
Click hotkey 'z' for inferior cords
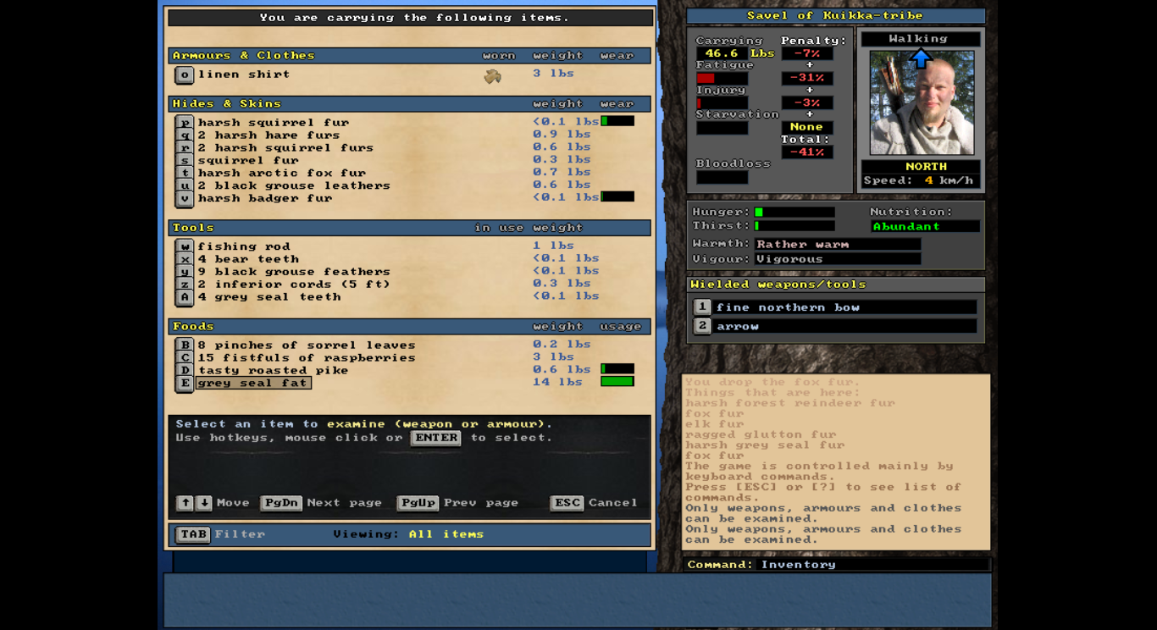point(185,285)
